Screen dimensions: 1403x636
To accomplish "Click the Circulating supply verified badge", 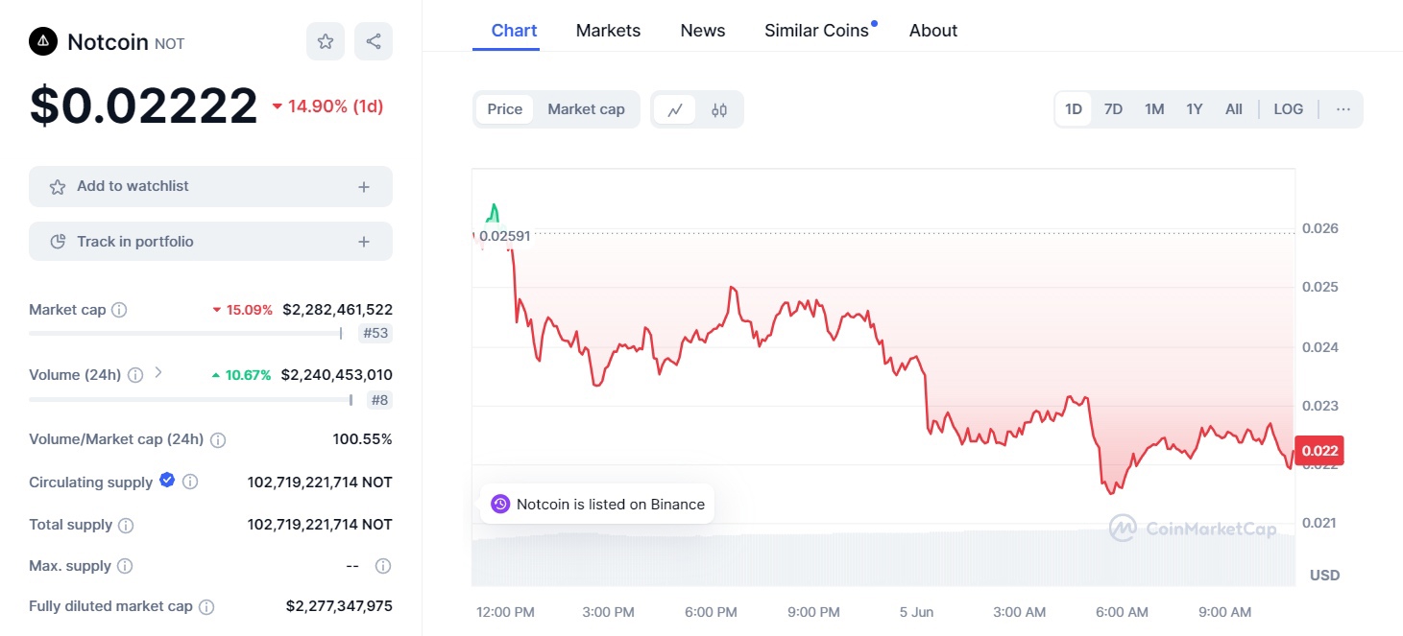I will coord(167,481).
